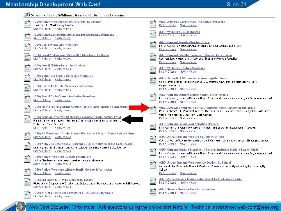Image resolution: width=281 pixels, height=211 pixels.
Task: Open White File - All Members link
Action: 180,32
